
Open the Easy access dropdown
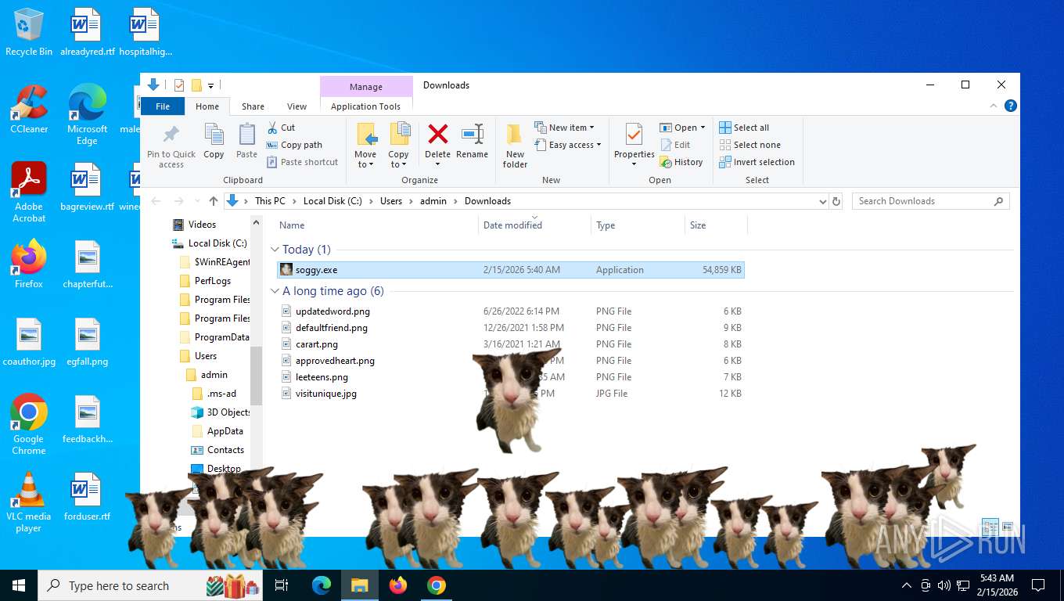569,145
